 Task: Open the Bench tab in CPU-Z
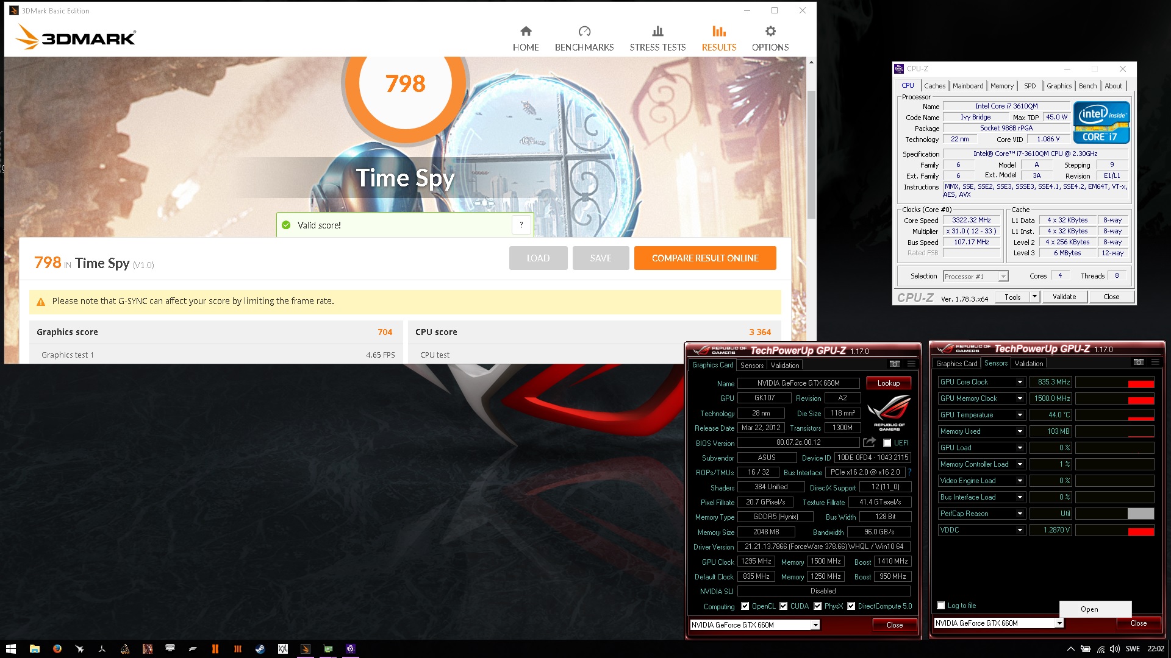pyautogui.click(x=1087, y=86)
